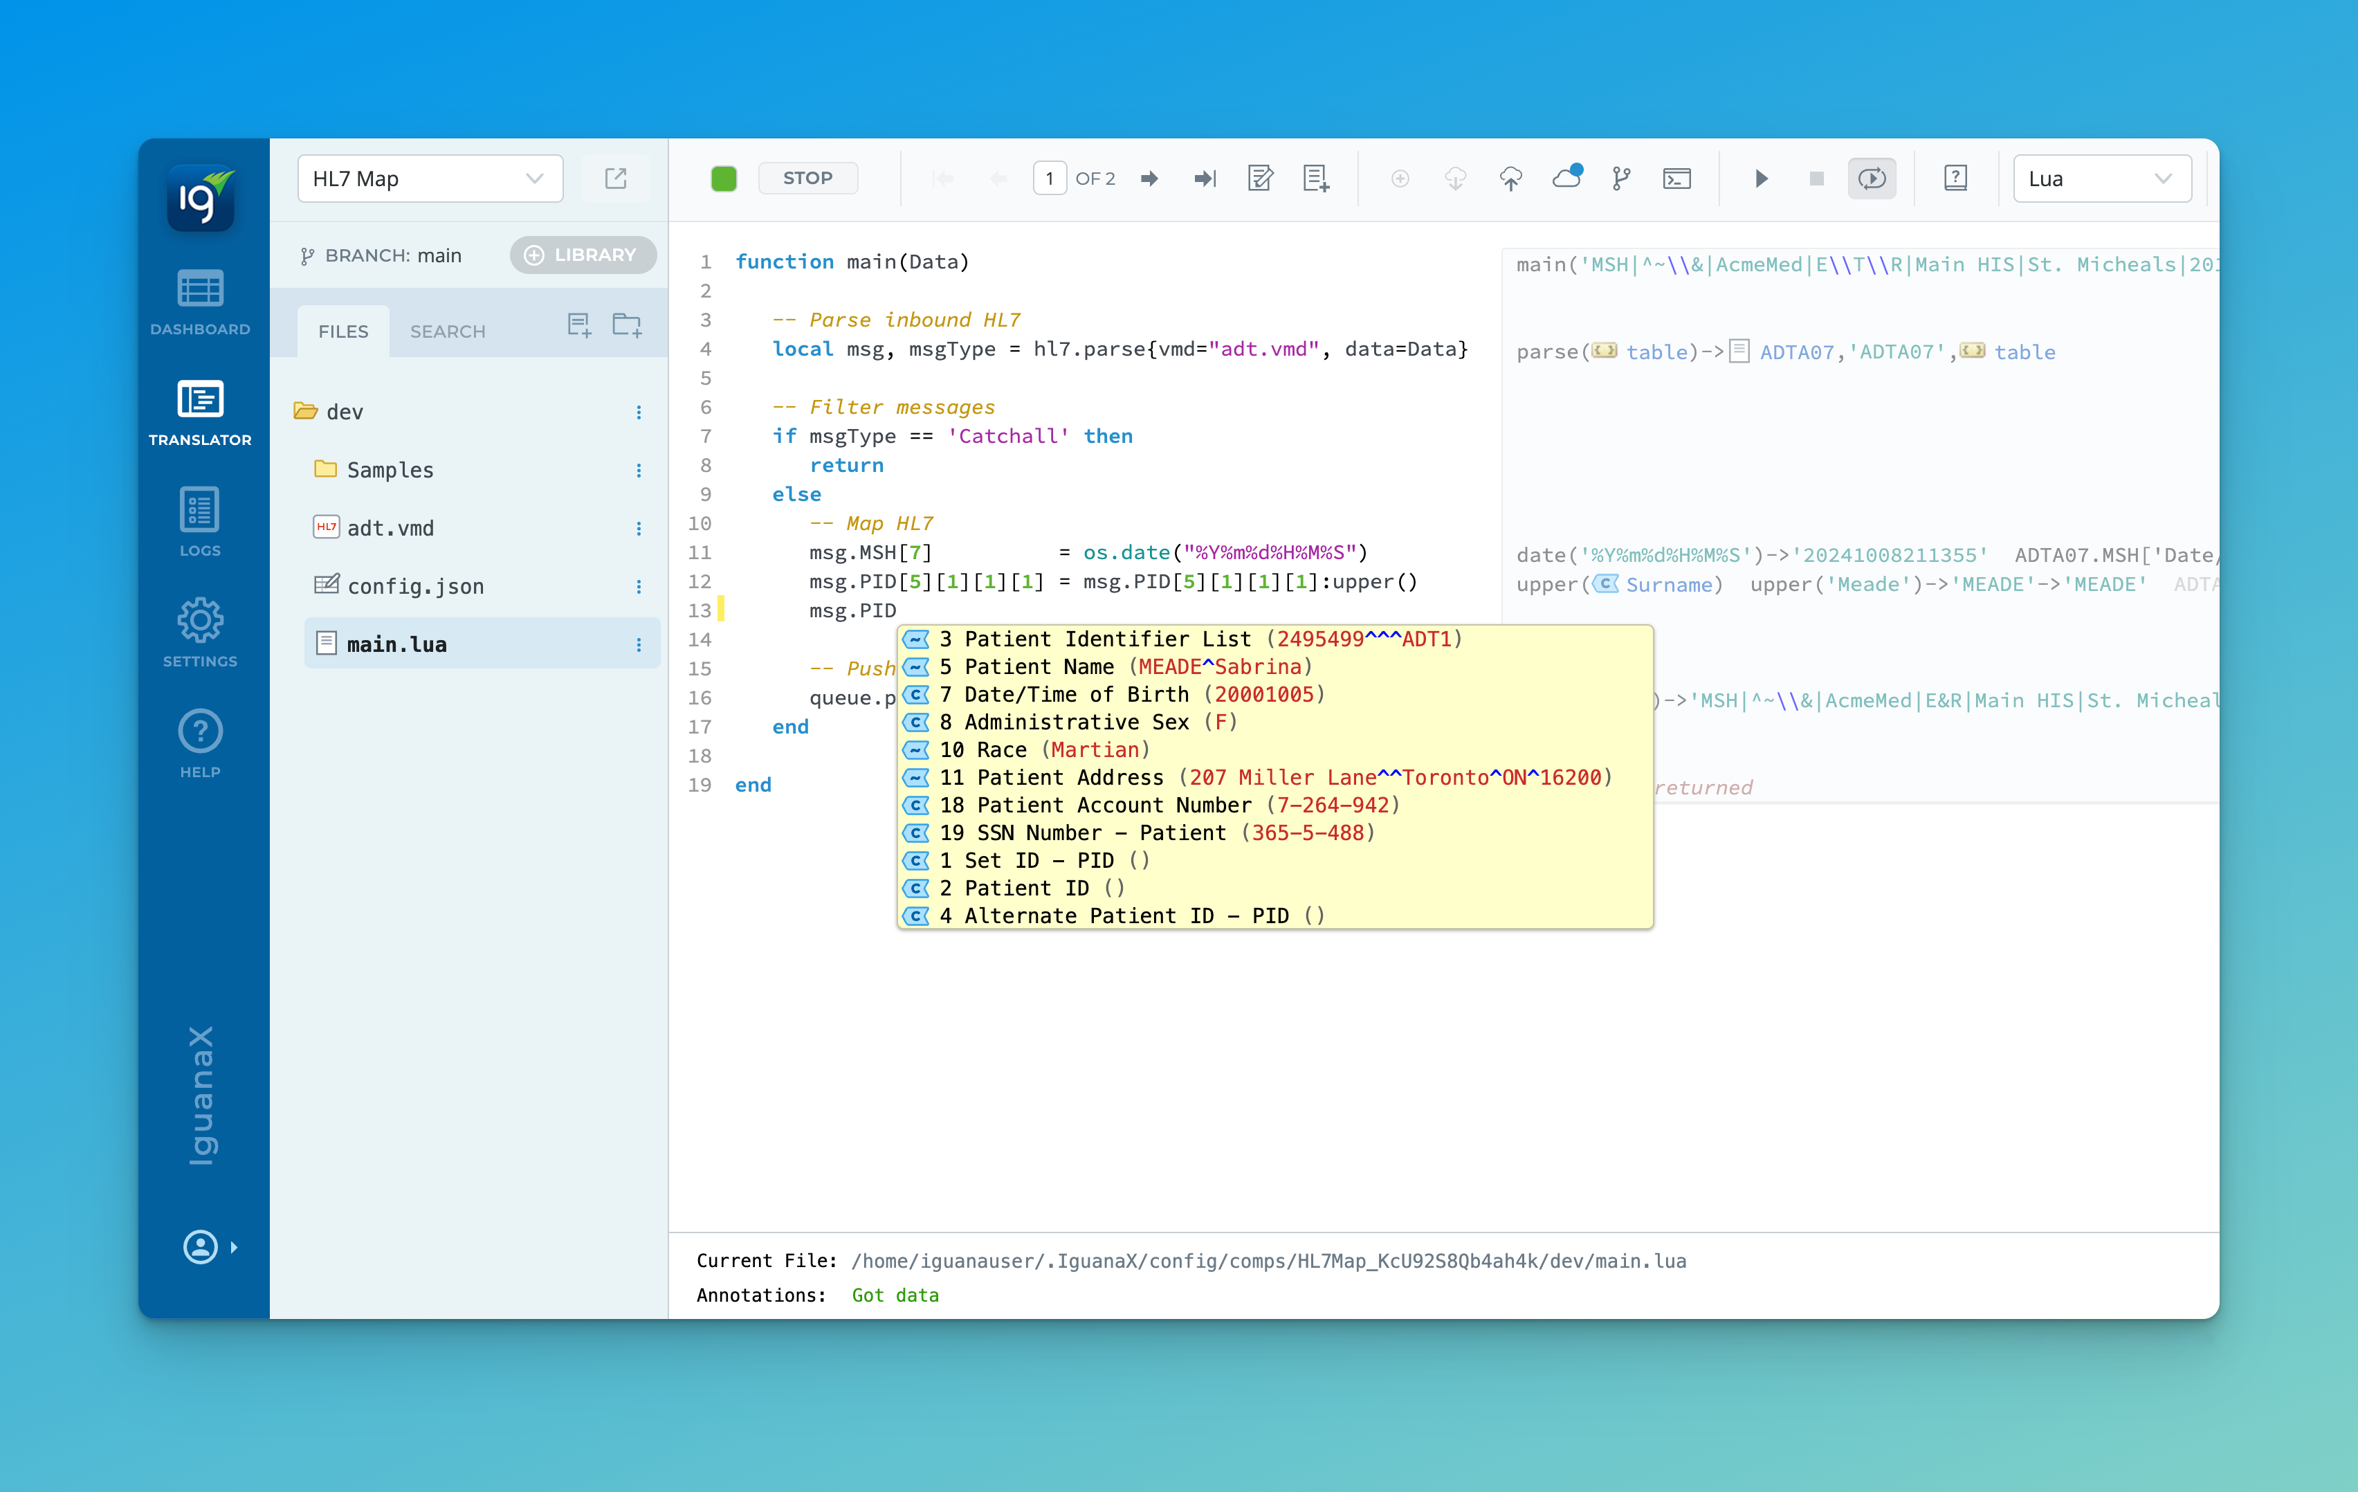Select '1 Set ID - PID' autocomplete entry
This screenshot has width=2358, height=1492.
tap(1275, 860)
